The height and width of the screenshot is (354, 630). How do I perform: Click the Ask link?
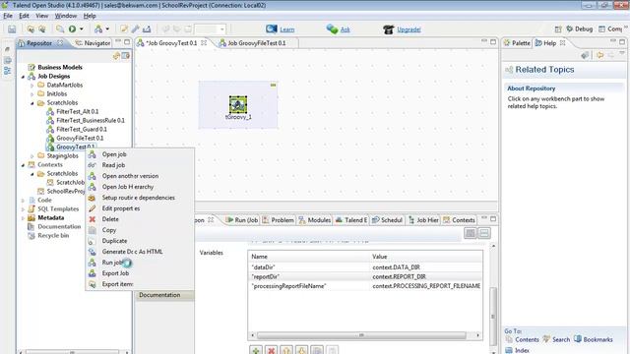coord(346,29)
